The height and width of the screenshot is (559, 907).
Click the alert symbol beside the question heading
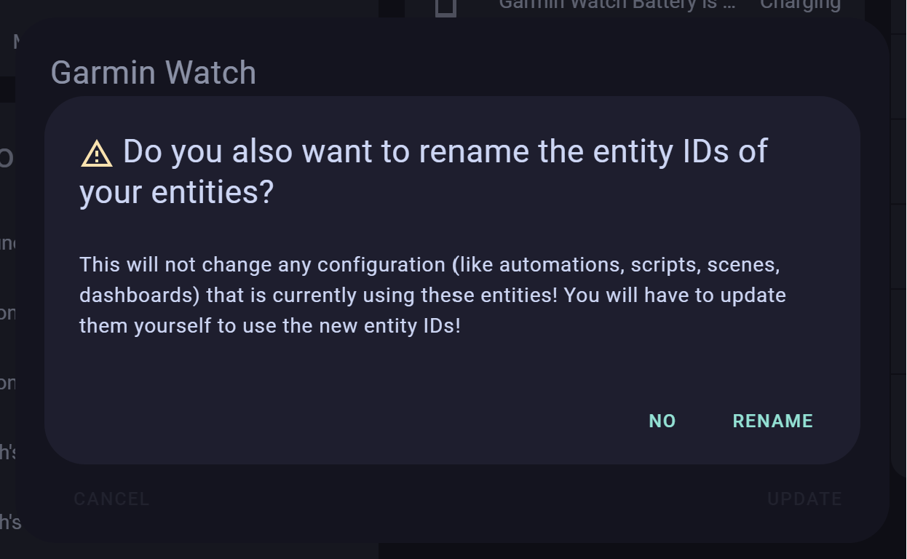[95, 151]
